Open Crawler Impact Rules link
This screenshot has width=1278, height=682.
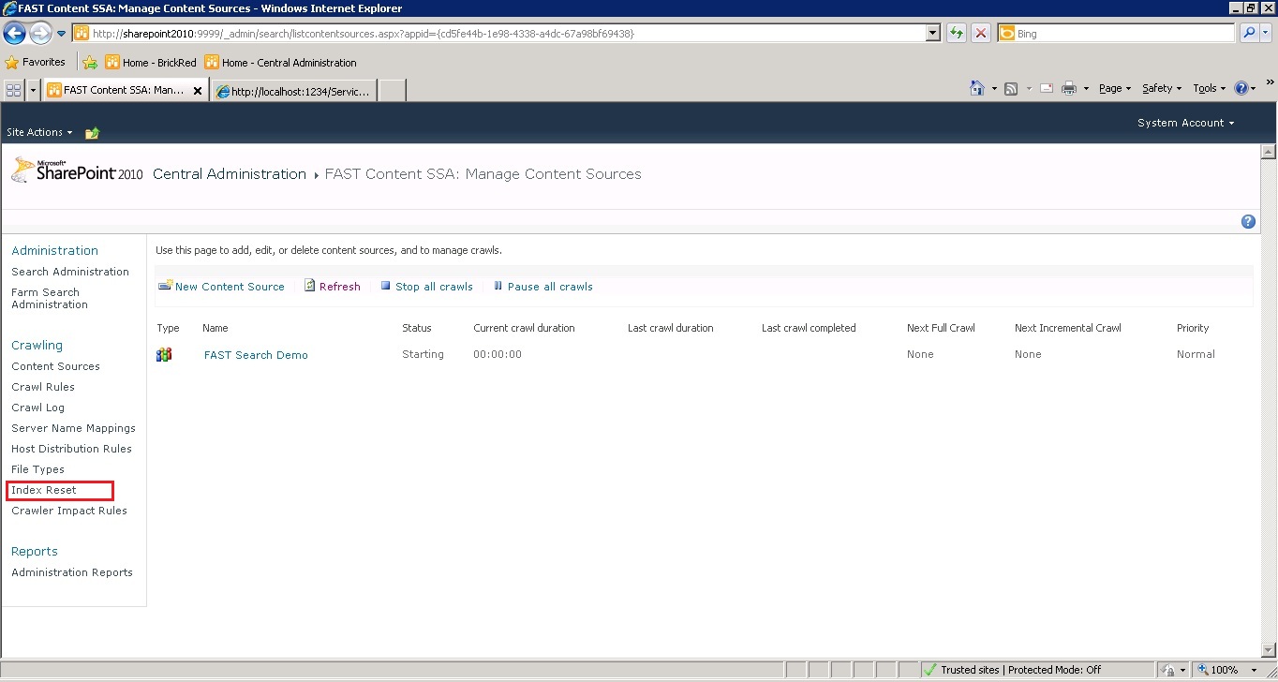(69, 511)
